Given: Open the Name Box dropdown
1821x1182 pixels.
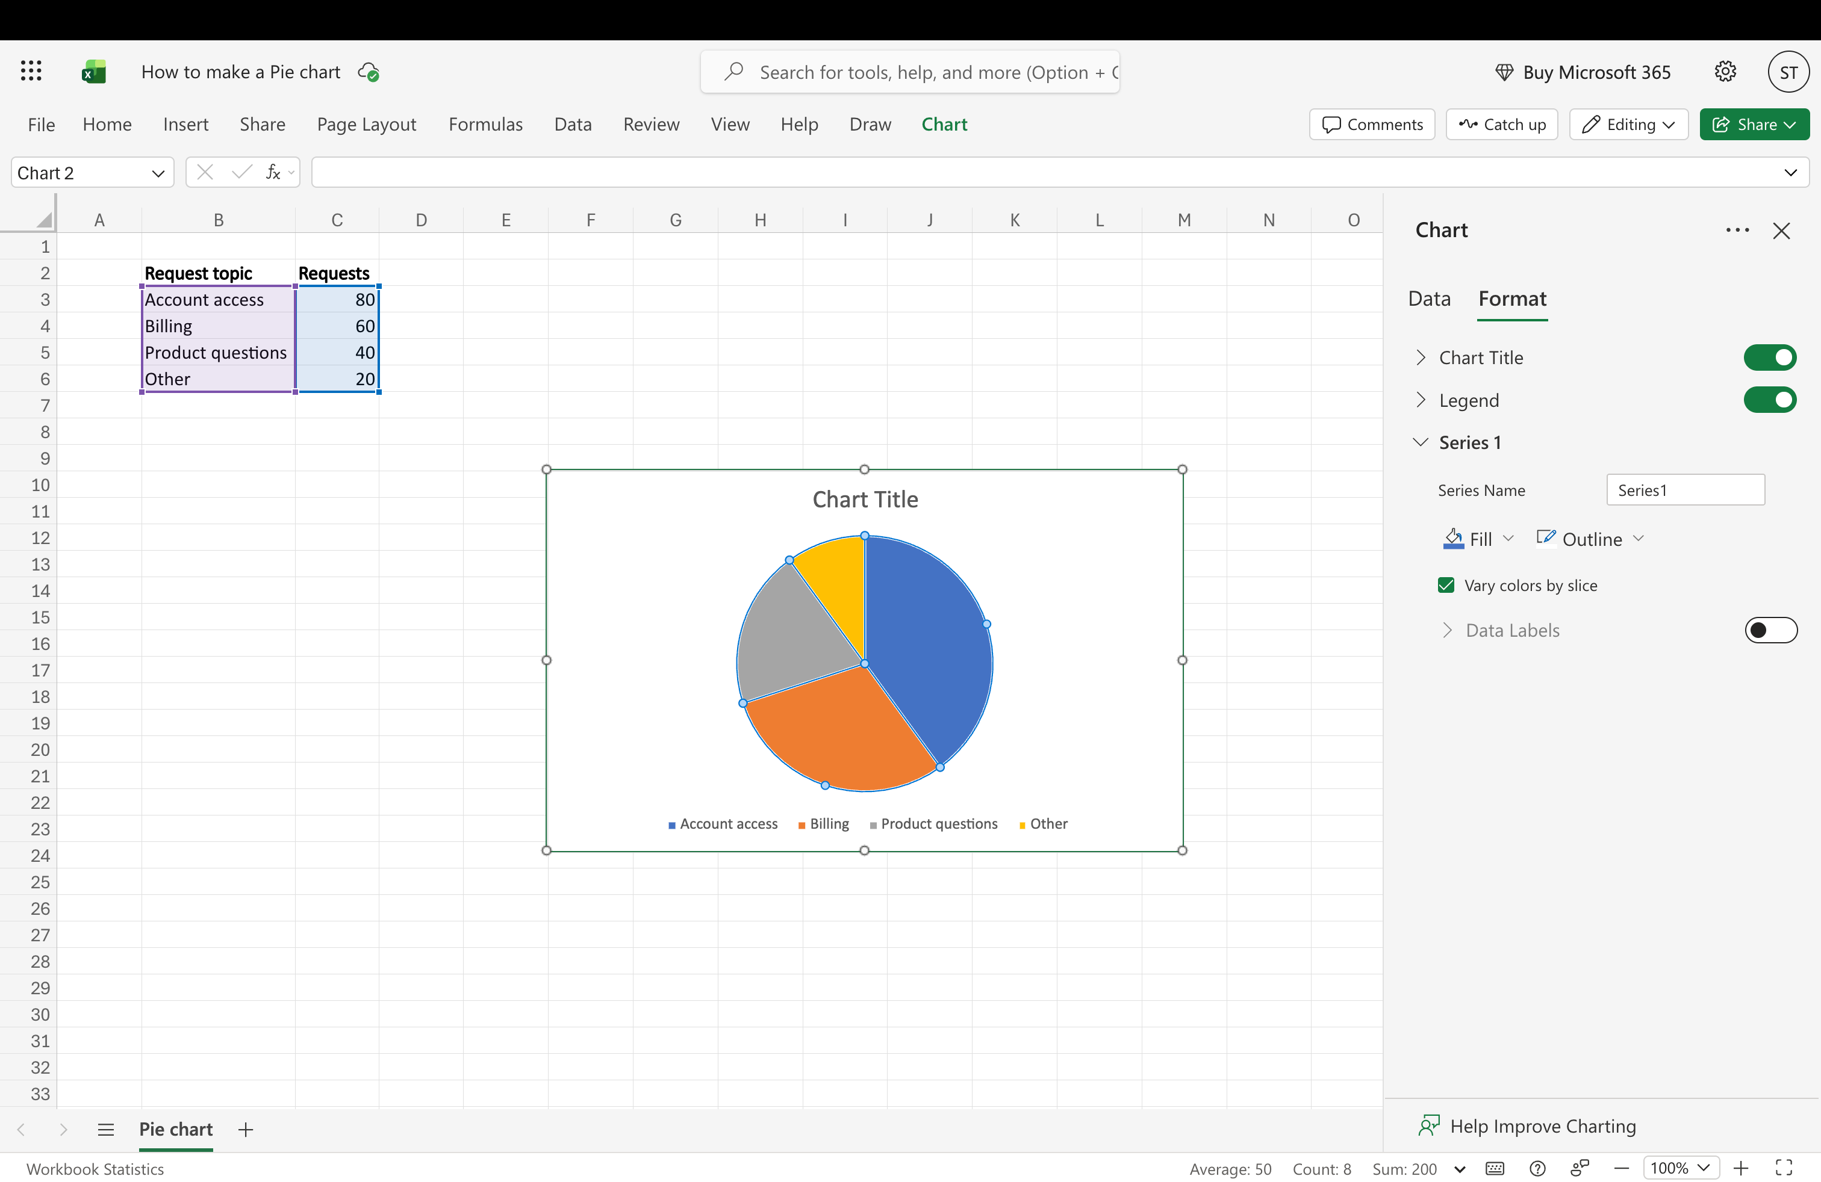Looking at the screenshot, I should pos(158,173).
